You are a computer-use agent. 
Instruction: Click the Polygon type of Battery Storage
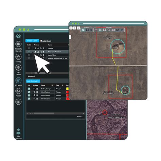58,89
